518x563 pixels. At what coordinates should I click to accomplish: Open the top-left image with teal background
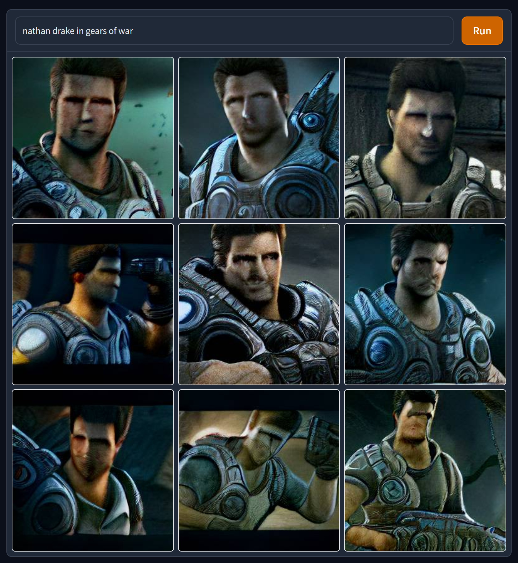pyautogui.click(x=93, y=138)
